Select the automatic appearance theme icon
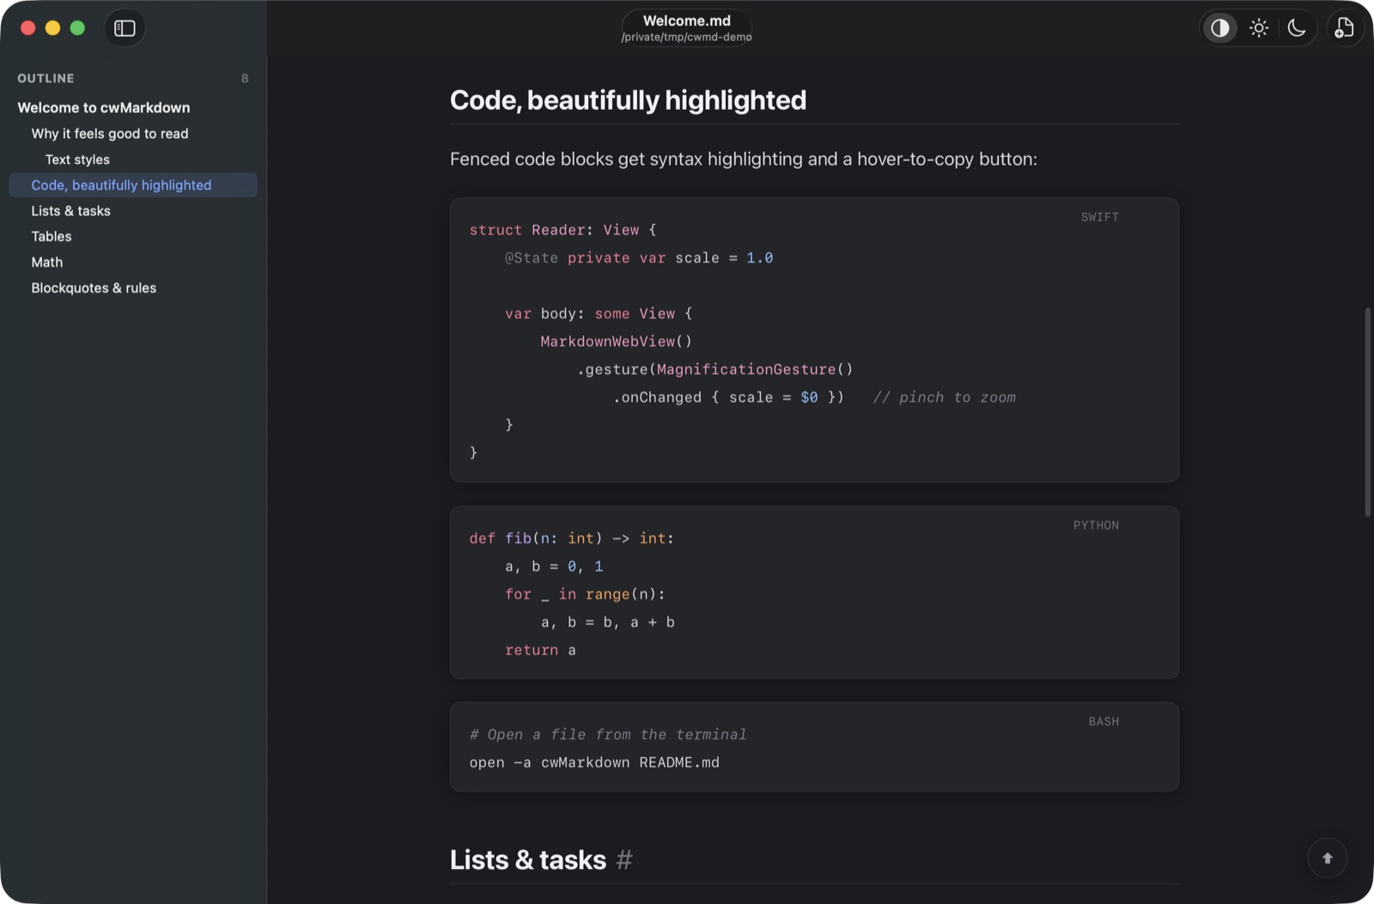 pos(1219,28)
